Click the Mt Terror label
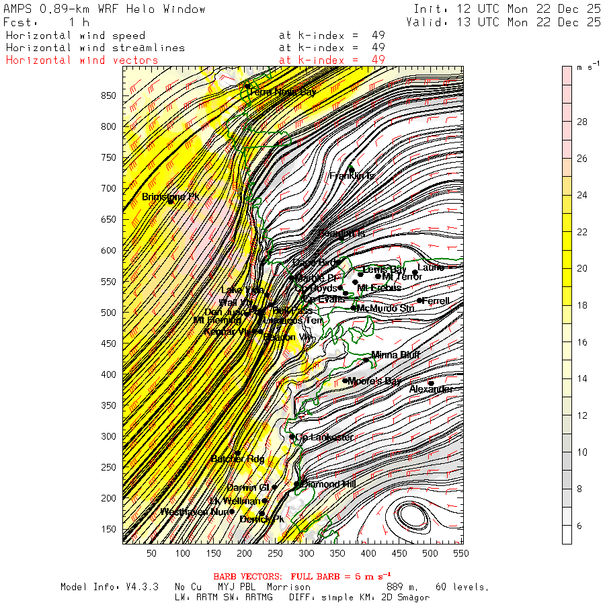Screen dimensions: 605x605 pos(402,277)
